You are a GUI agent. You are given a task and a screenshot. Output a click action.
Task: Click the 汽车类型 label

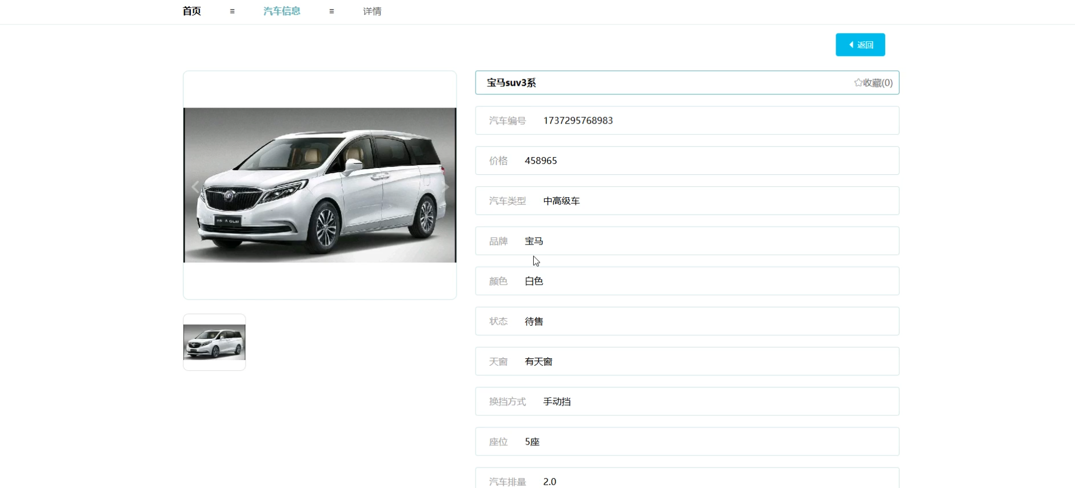coord(507,201)
